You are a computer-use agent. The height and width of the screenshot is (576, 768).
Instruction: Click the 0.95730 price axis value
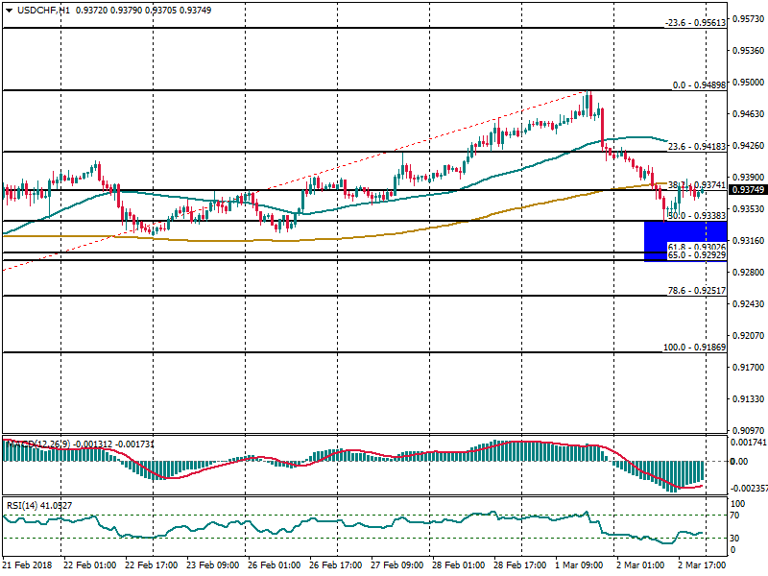tap(747, 19)
